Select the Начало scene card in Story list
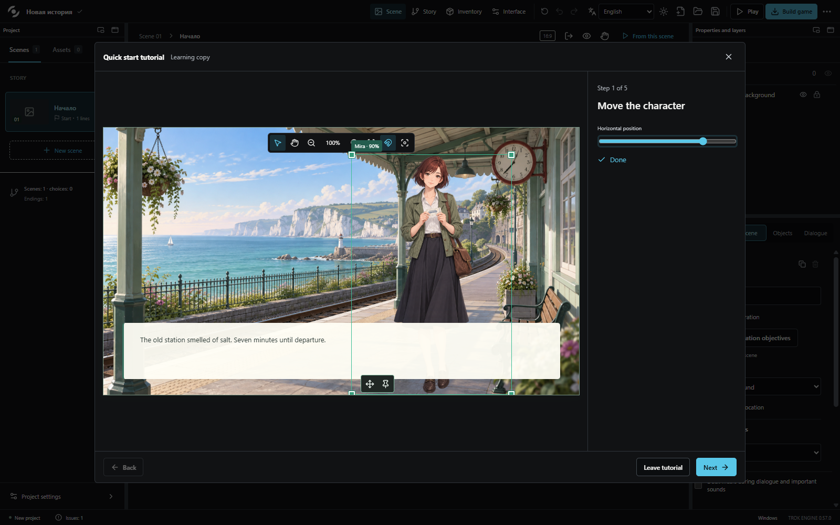Viewport: 840px width, 525px height. [x=50, y=112]
